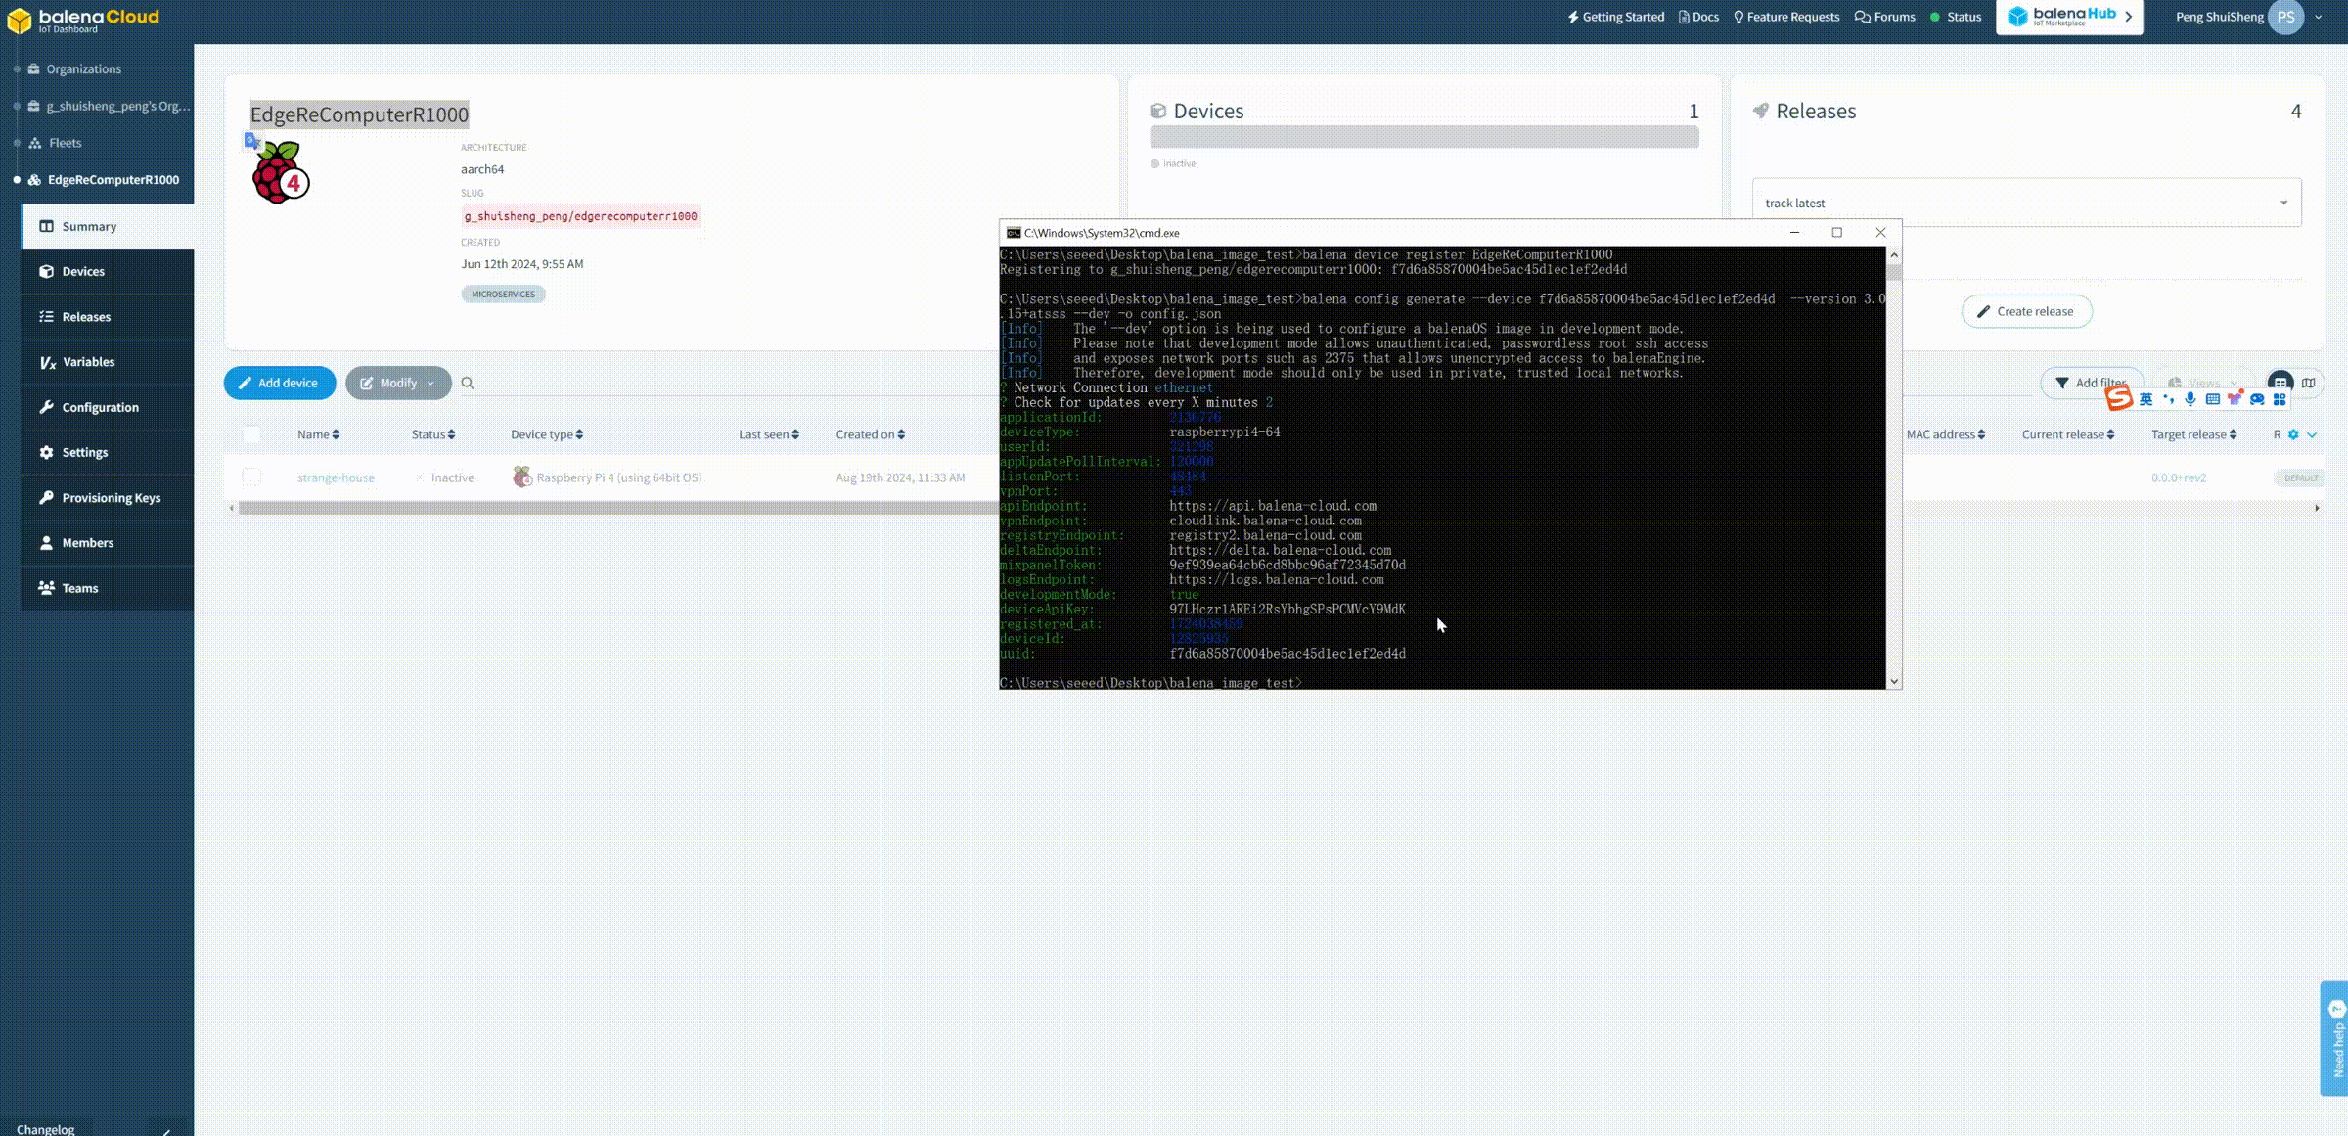The image size is (2348, 1136).
Task: Click the Sogou voice input microphone icon
Action: click(2190, 399)
